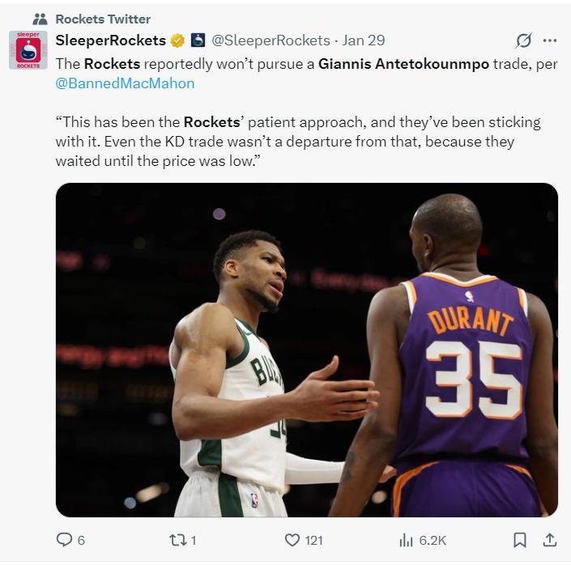The image size is (571, 565).
Task: Open the @BannedMacMahon mention link
Action: 125,83
